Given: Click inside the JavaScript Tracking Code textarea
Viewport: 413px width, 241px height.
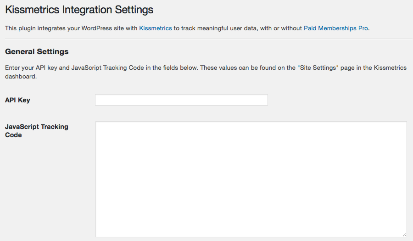Looking at the screenshot, I should (251, 179).
